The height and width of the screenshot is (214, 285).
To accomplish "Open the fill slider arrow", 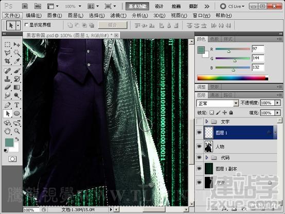I will coord(278,113).
